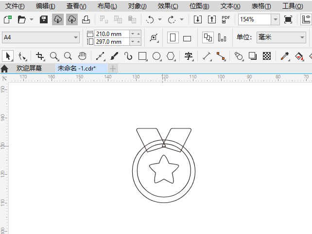Select the LiveSketch curve tool
The width and height of the screenshot is (312, 234).
click(x=128, y=56)
